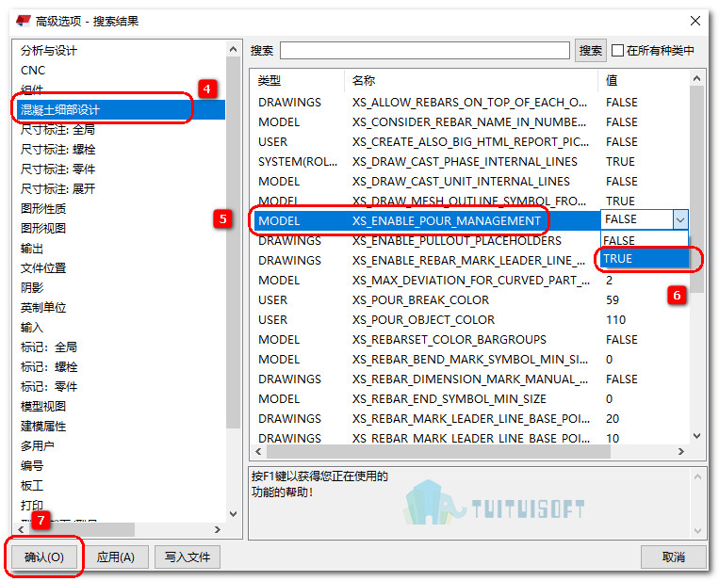Select XS_MAX_DEVIATION_FOR_CURVED_PART row
The width and height of the screenshot is (719, 581).
pyautogui.click(x=470, y=280)
